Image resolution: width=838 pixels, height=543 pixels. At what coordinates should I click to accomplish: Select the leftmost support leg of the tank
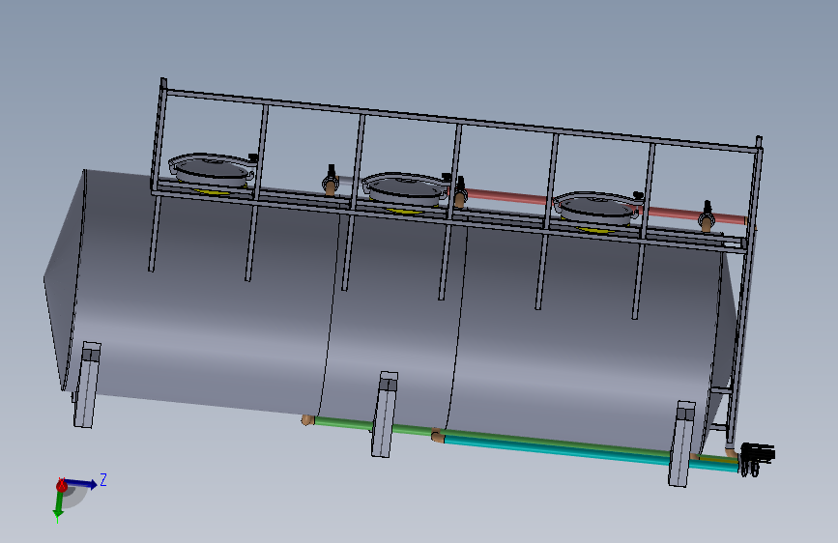pos(87,385)
